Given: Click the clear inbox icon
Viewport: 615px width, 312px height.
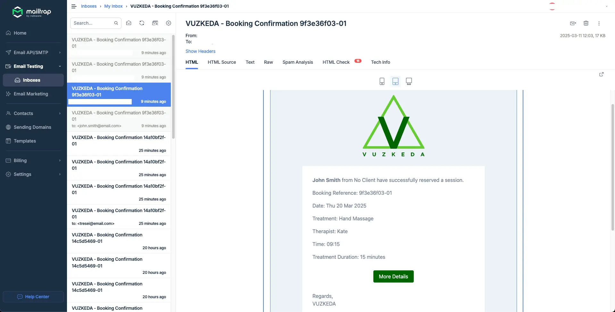Looking at the screenshot, I should pyautogui.click(x=155, y=23).
